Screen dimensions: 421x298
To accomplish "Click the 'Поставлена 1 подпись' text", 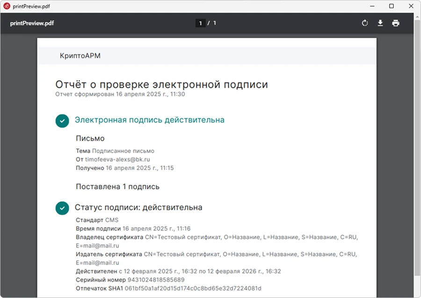I will 118,186.
